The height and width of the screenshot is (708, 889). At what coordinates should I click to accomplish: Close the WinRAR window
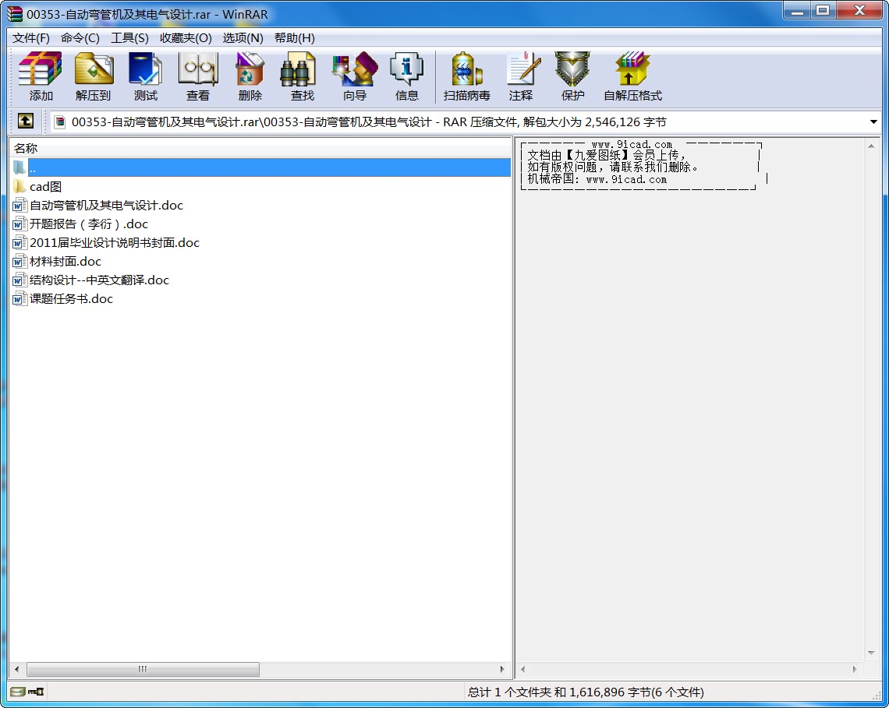pyautogui.click(x=859, y=11)
